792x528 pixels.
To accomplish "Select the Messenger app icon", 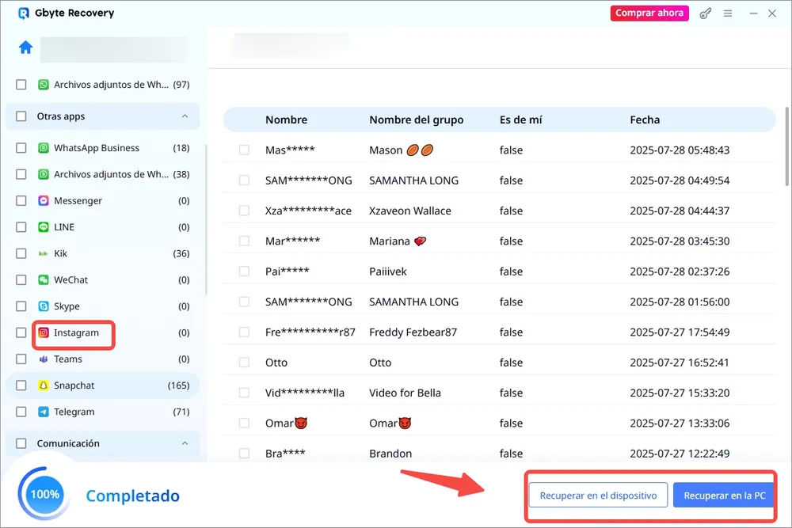I will point(43,200).
